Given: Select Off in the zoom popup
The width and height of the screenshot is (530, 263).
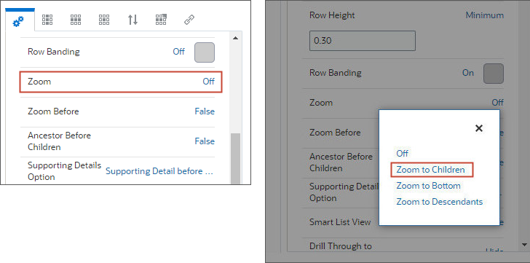Looking at the screenshot, I should [402, 154].
